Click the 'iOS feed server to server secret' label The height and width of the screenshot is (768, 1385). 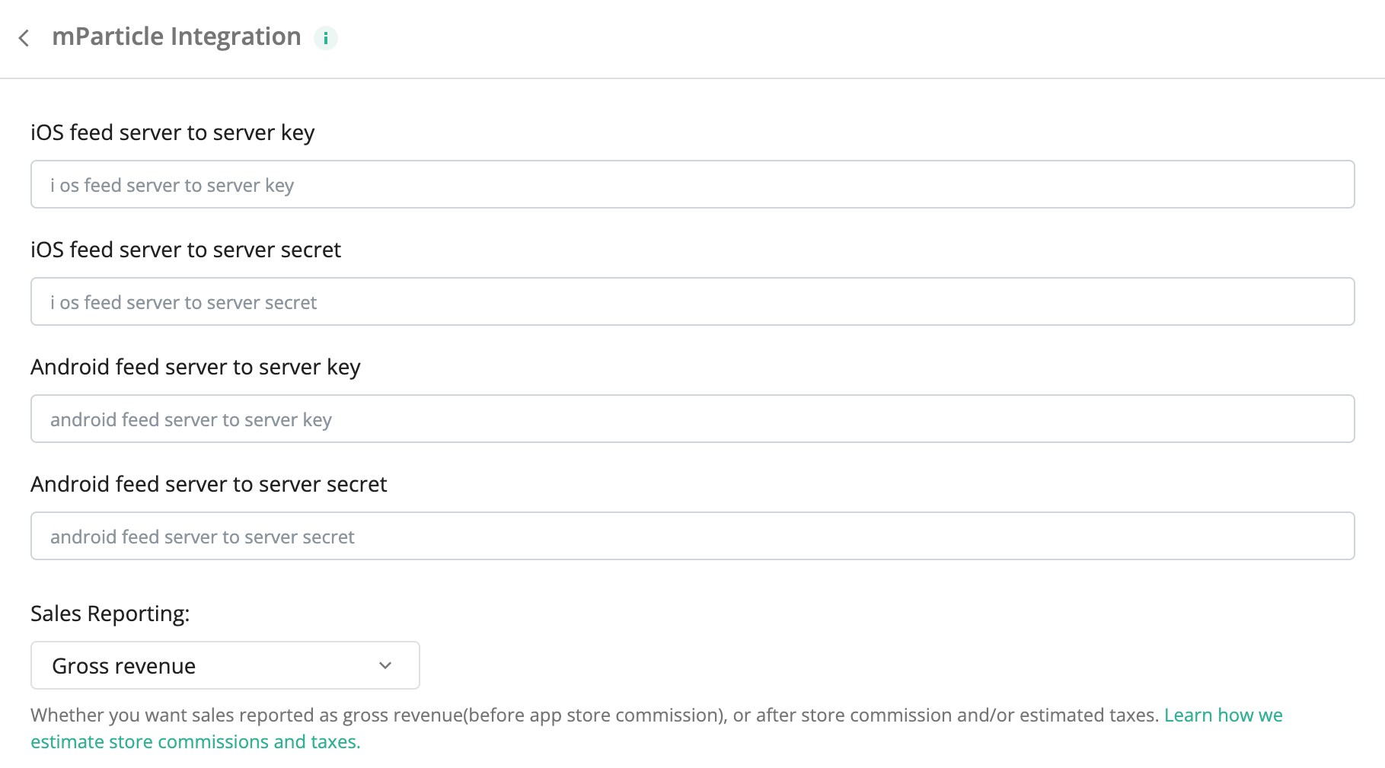186,250
